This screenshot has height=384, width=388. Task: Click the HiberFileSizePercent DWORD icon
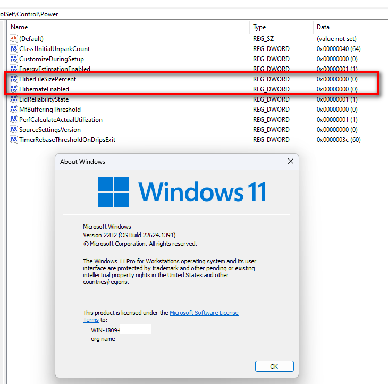coord(14,79)
